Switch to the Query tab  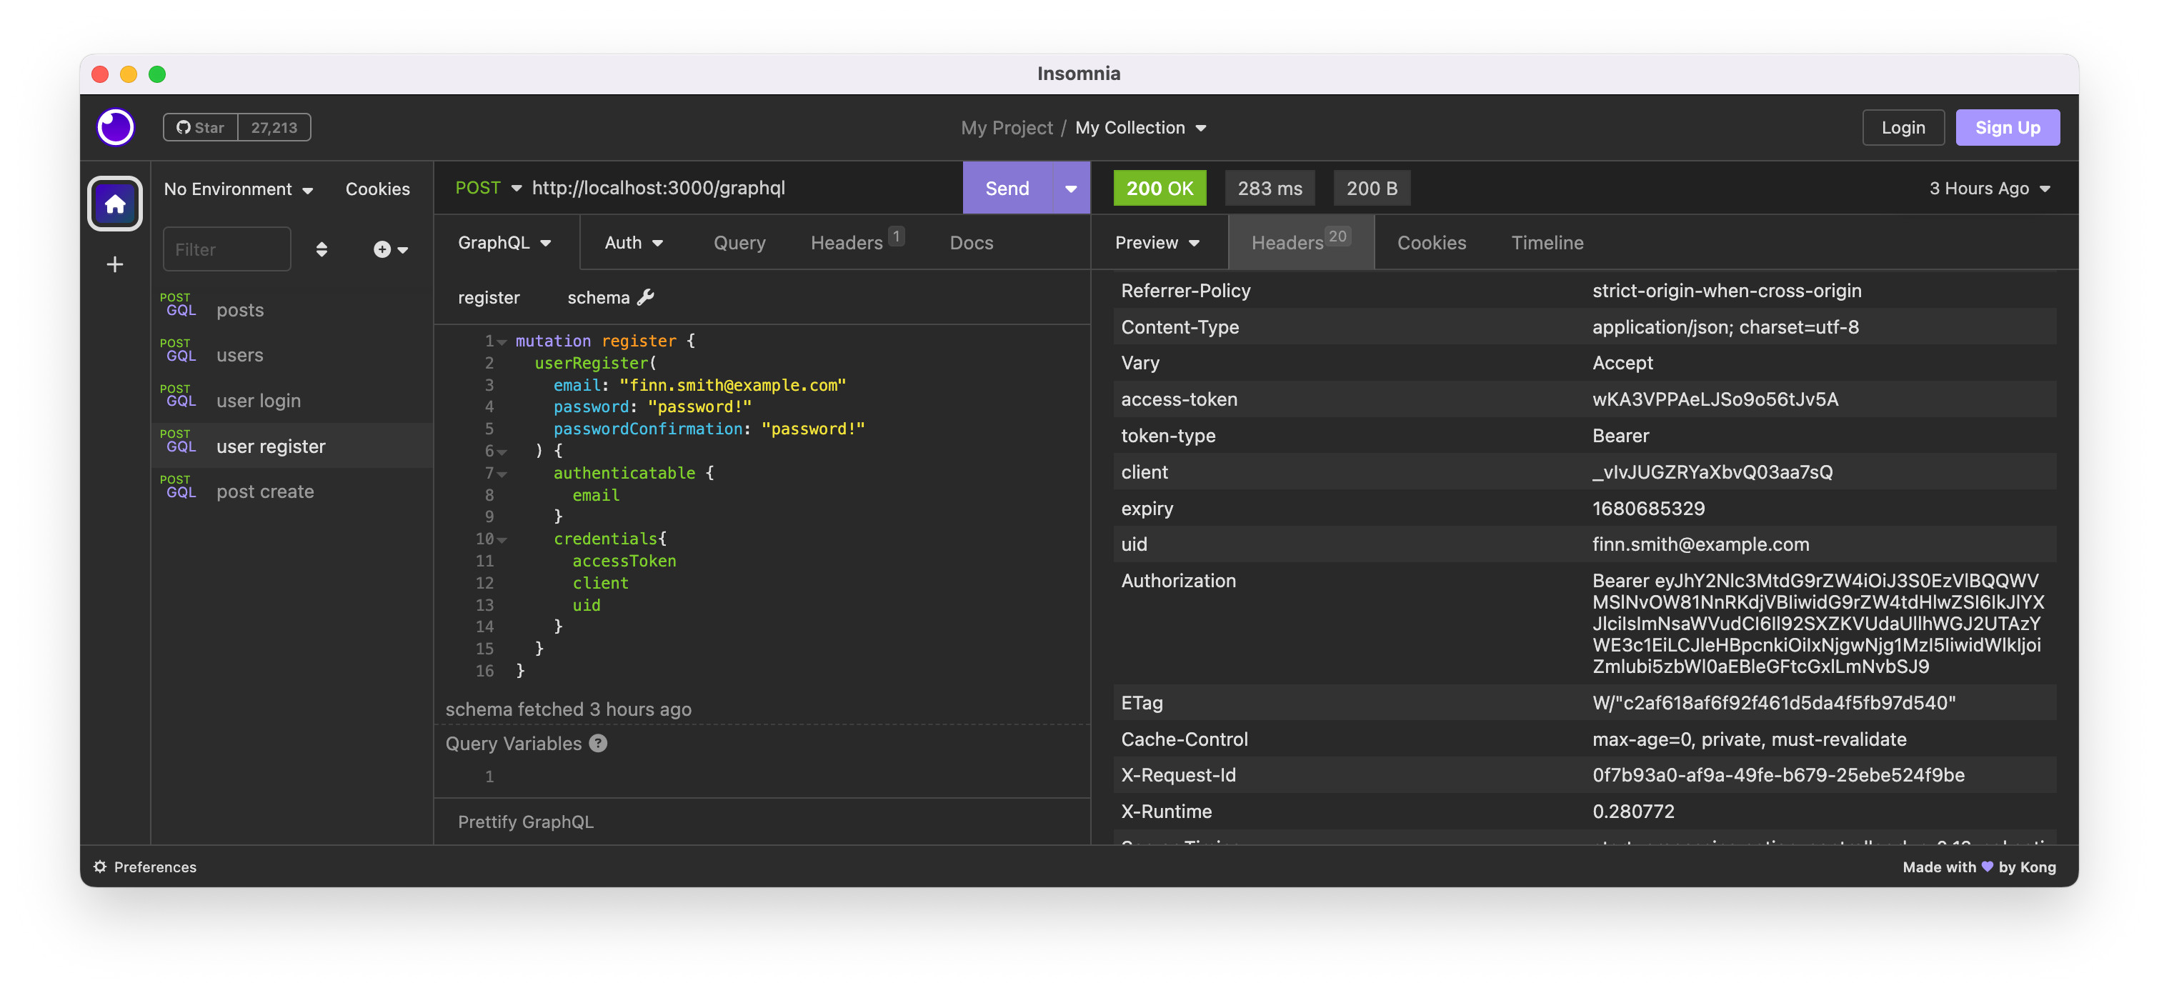click(x=739, y=242)
